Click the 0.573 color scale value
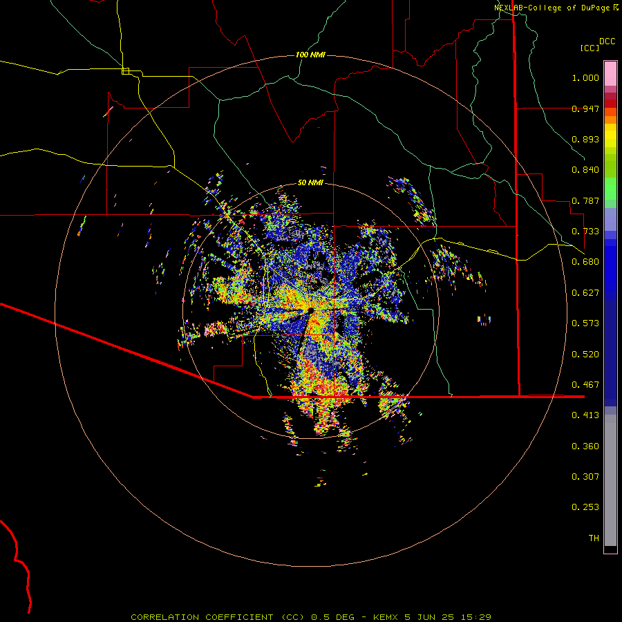 [x=585, y=323]
